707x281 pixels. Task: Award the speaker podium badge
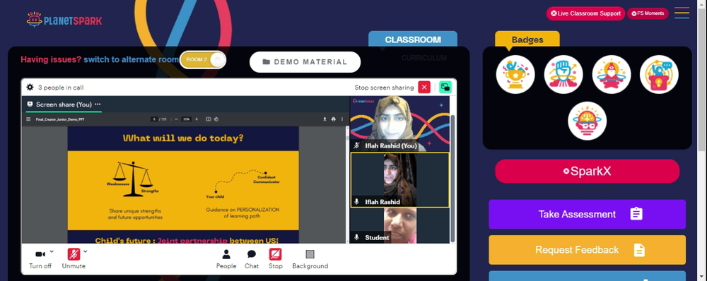[659, 74]
